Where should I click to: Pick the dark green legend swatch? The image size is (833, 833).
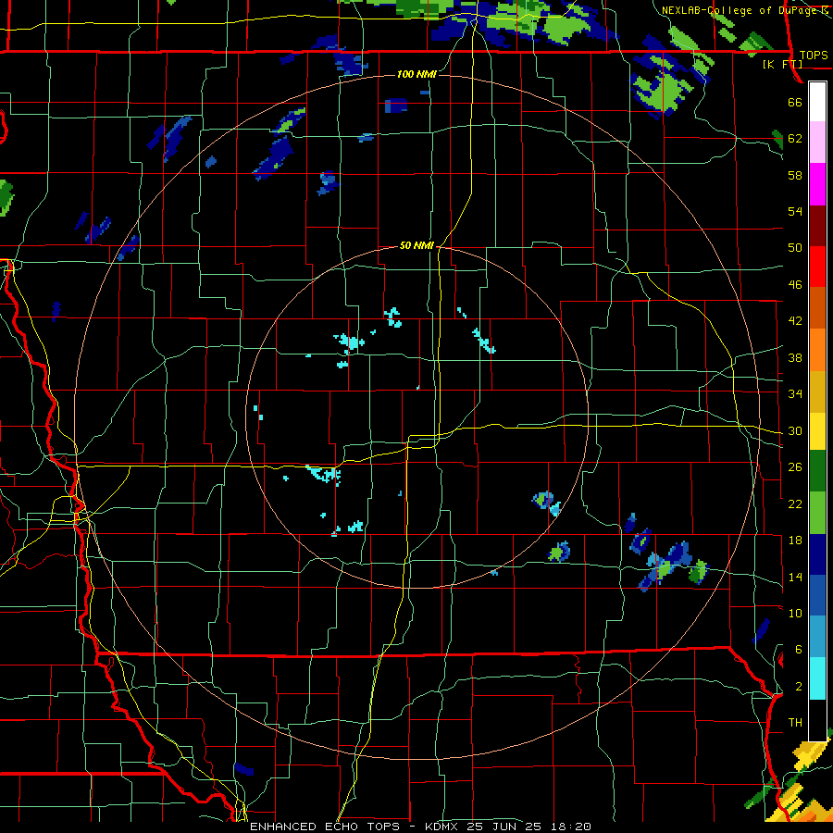pyautogui.click(x=817, y=471)
